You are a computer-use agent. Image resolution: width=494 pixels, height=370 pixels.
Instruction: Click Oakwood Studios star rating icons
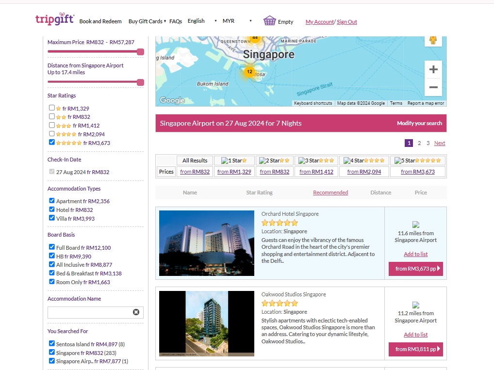(280, 304)
